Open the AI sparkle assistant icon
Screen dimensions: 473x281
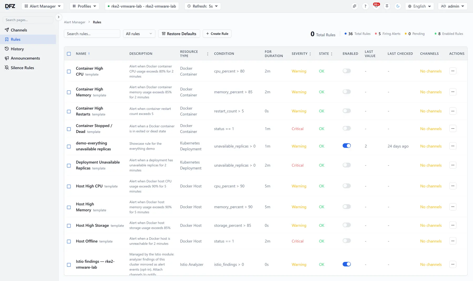click(x=354, y=6)
